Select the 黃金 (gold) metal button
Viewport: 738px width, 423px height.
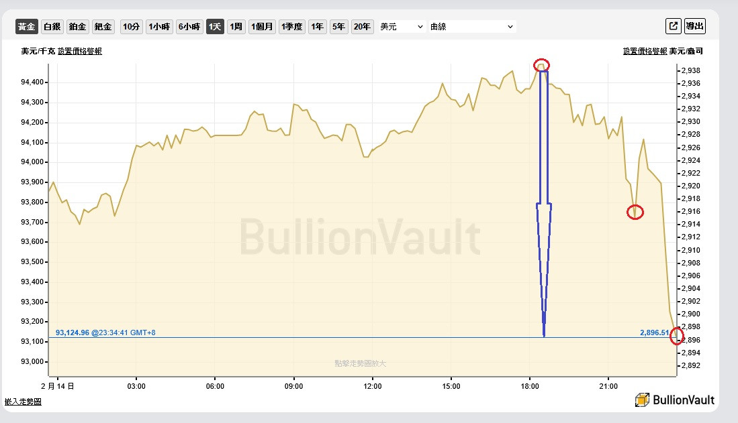coord(27,27)
